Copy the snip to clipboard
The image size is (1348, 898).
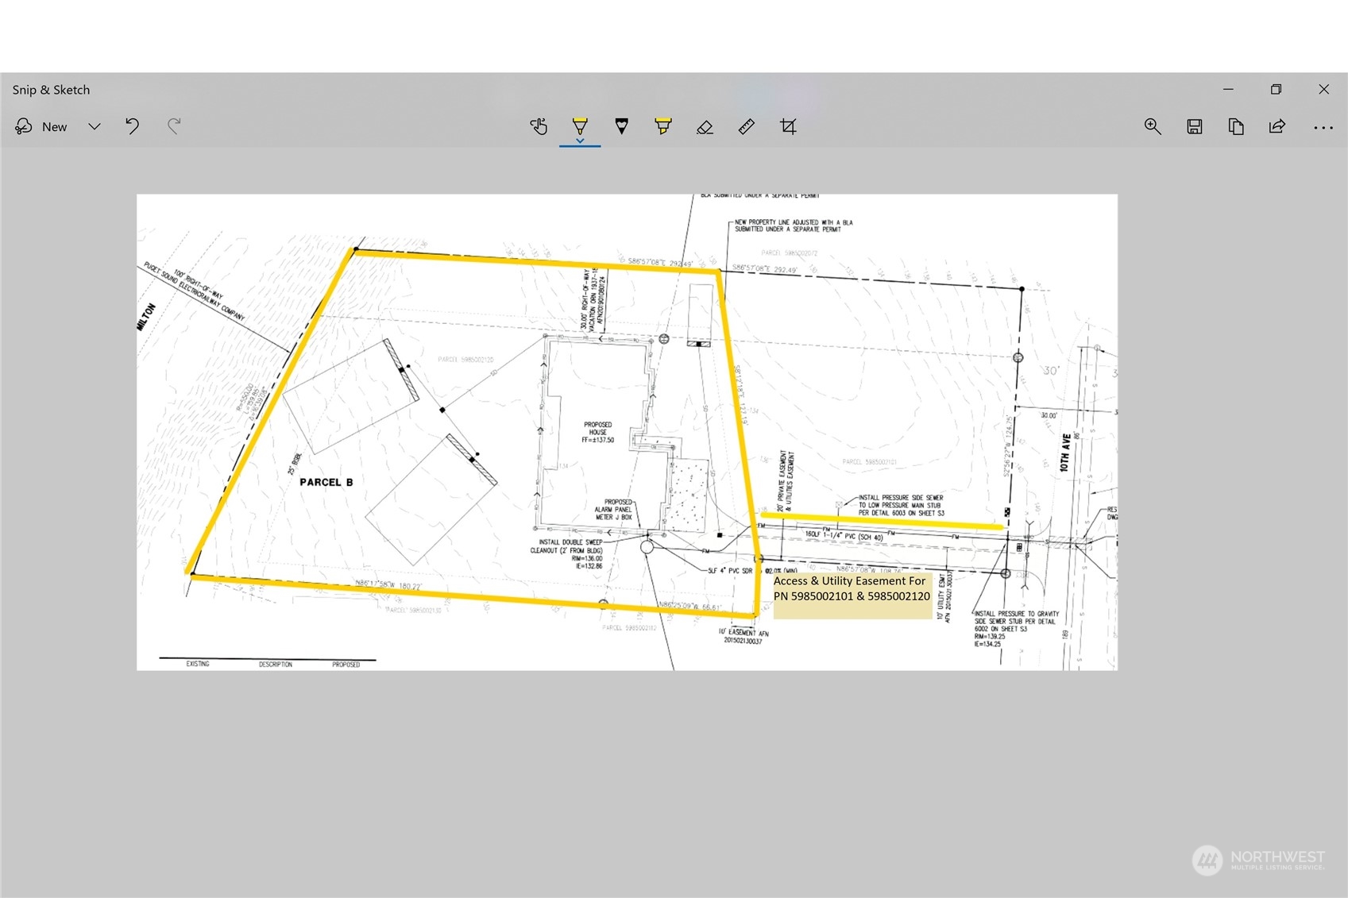click(1236, 126)
